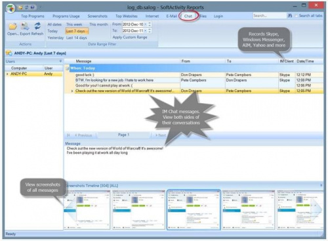The width and height of the screenshot is (328, 241).
Task: Click the first page icon in pager
Action: (x=68, y=135)
